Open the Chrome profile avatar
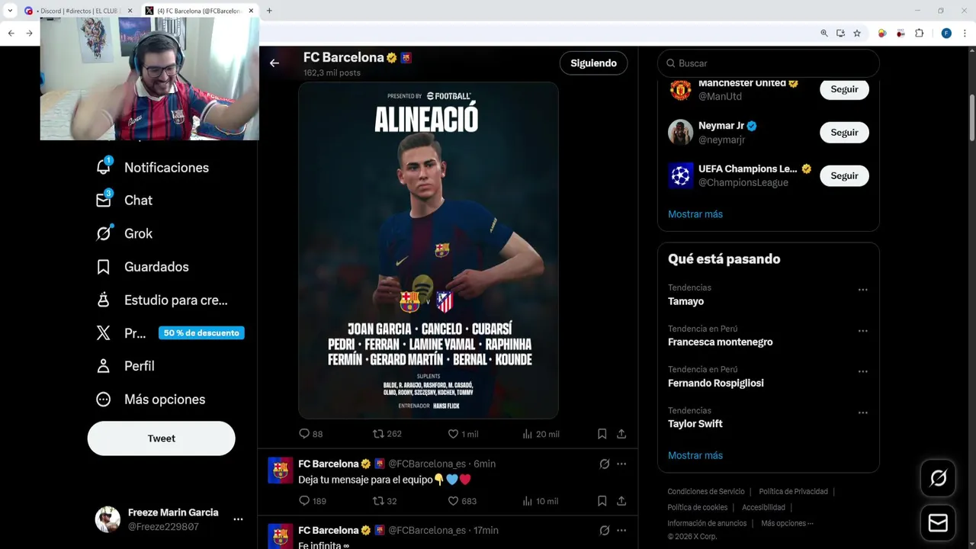 pos(946,34)
